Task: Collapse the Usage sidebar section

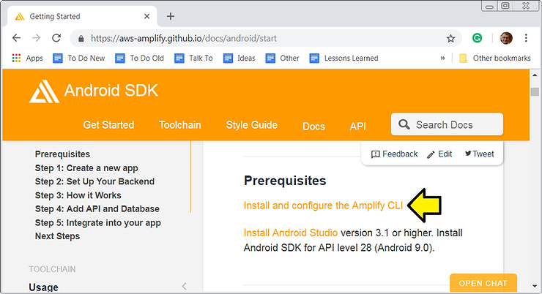Action: click(184, 287)
